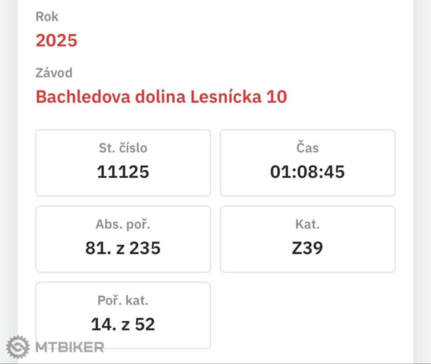Select the Kat. category card

(x=308, y=239)
